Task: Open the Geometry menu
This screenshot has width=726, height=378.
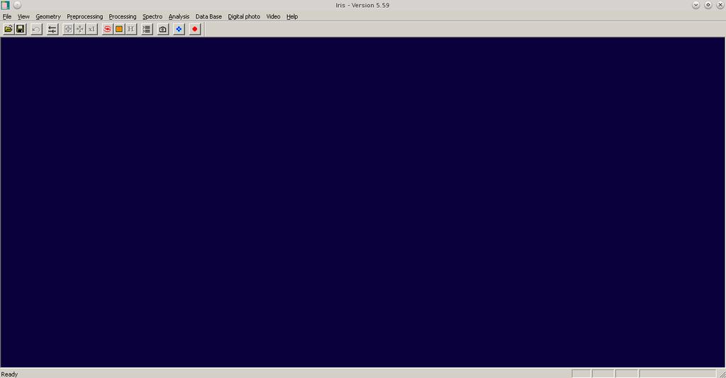Action: click(48, 16)
